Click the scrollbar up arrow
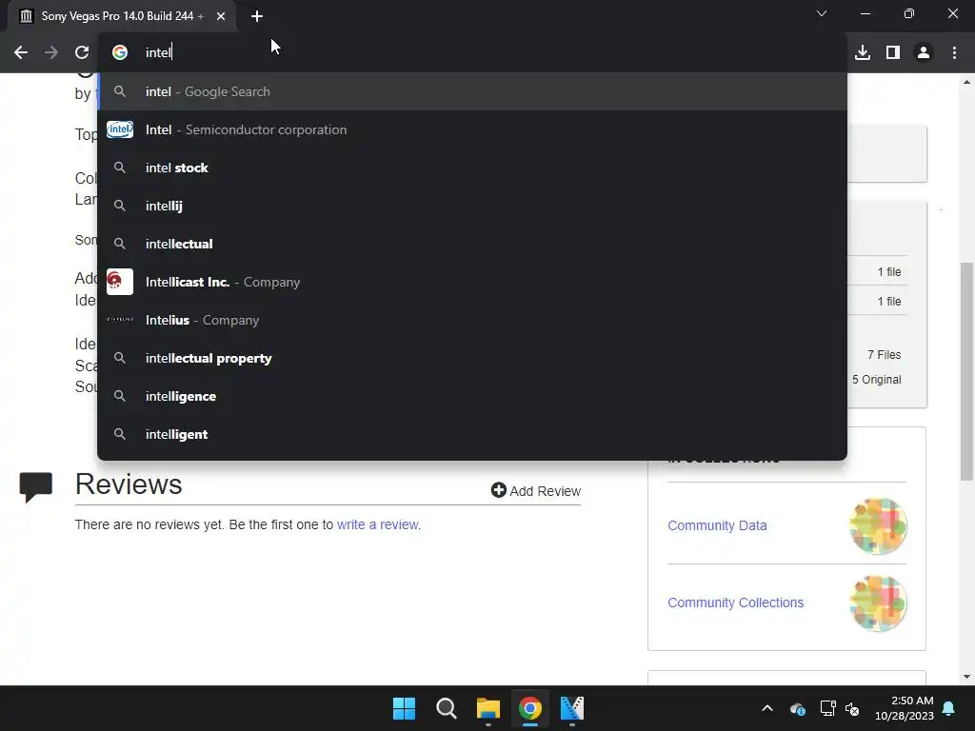 pos(966,82)
